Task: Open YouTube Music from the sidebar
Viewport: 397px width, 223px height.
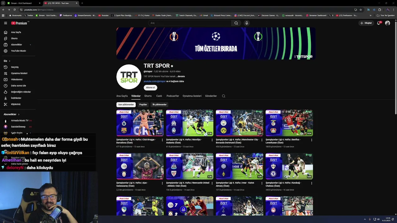Action: coord(19,51)
